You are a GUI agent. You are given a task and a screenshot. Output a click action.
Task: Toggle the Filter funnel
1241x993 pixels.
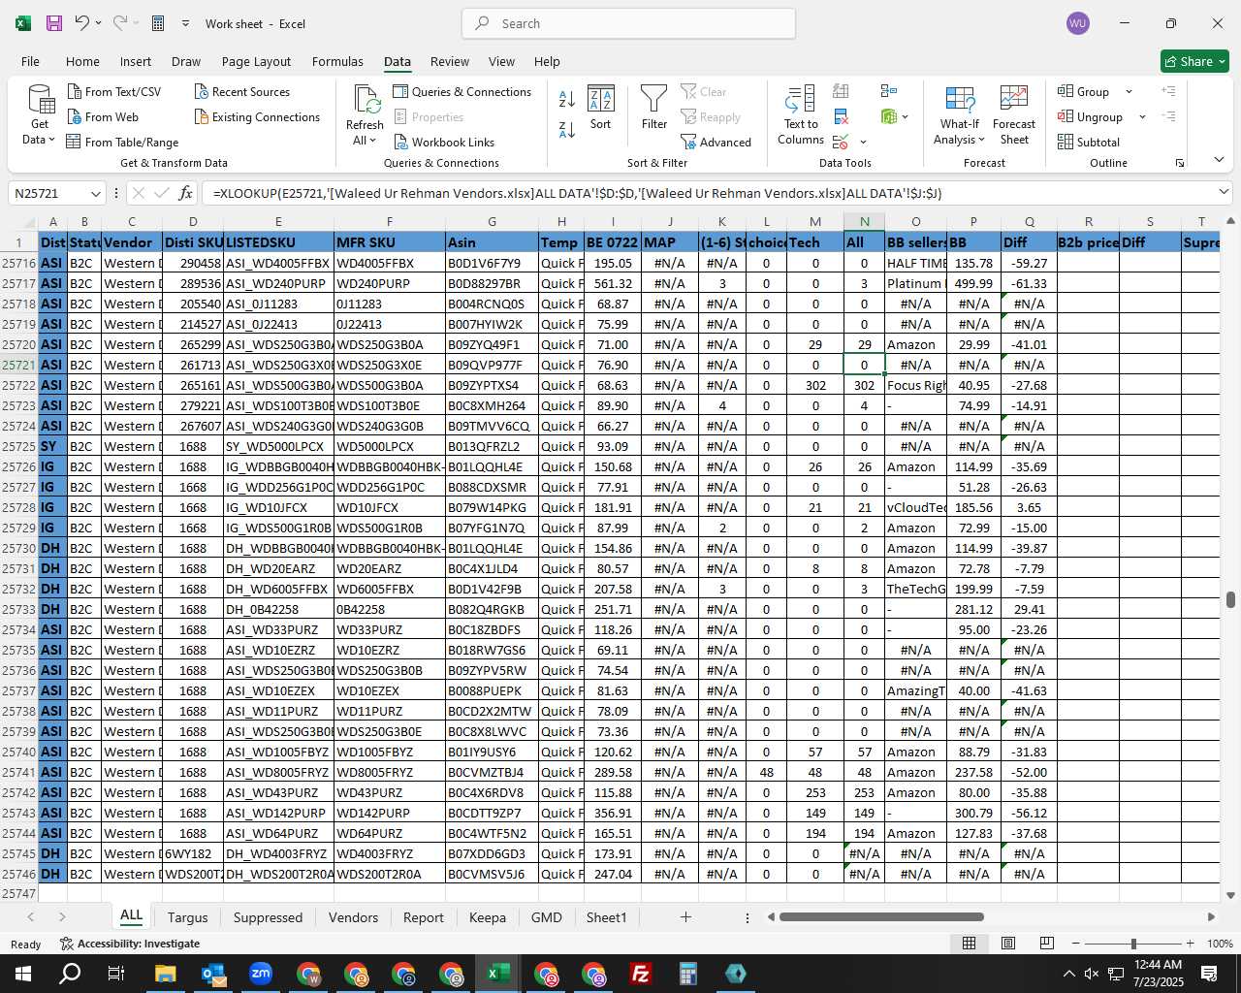coord(654,108)
